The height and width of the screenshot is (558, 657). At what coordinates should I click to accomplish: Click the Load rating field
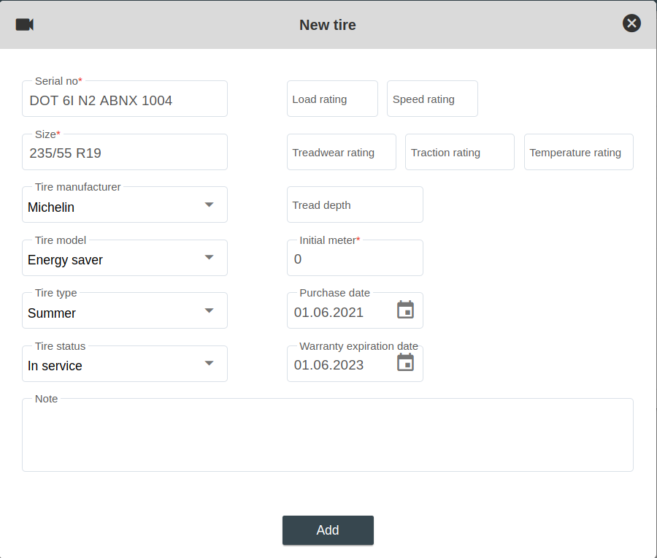point(332,99)
